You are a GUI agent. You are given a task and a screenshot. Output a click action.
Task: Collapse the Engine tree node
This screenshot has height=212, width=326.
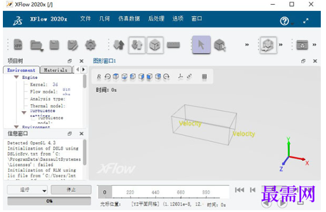[16, 77]
